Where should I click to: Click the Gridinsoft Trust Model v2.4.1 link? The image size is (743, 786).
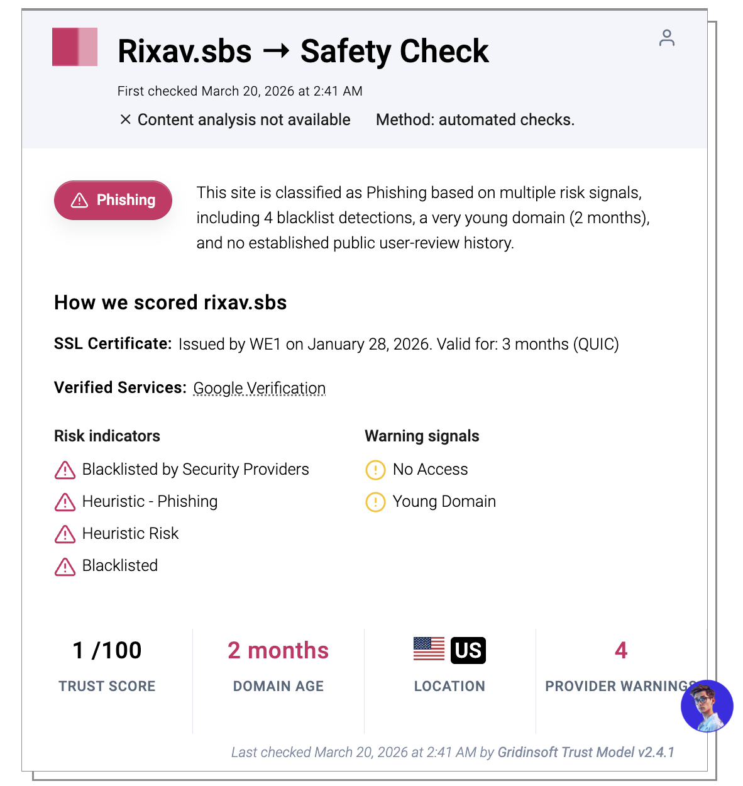(585, 752)
